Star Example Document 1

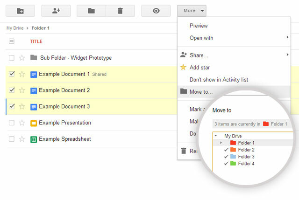coord(22,74)
